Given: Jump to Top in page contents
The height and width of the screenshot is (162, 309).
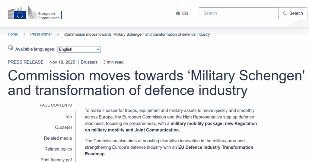Looking at the screenshot, I should click(68, 117).
